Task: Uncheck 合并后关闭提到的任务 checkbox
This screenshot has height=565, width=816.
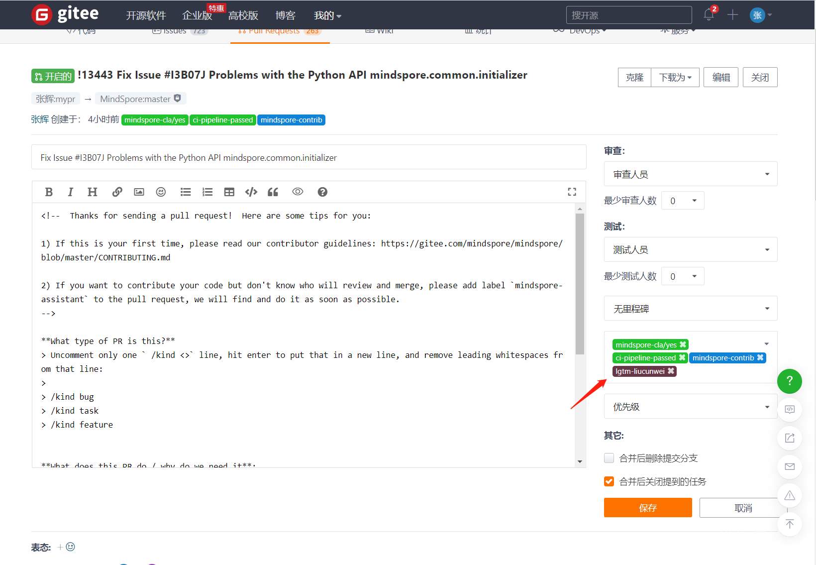Action: [x=609, y=481]
